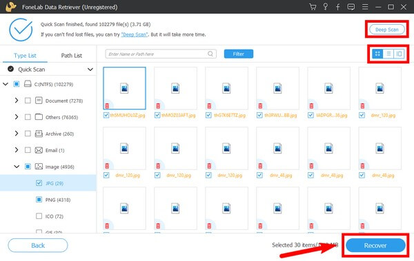Click the Filter button
The height and width of the screenshot is (261, 414).
point(239,54)
